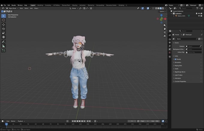
Task: Select the Move tool
Action: click(x=4, y=24)
